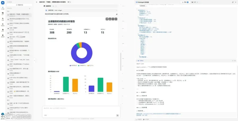Expand the html-widget loading row chevron

(117, 10)
